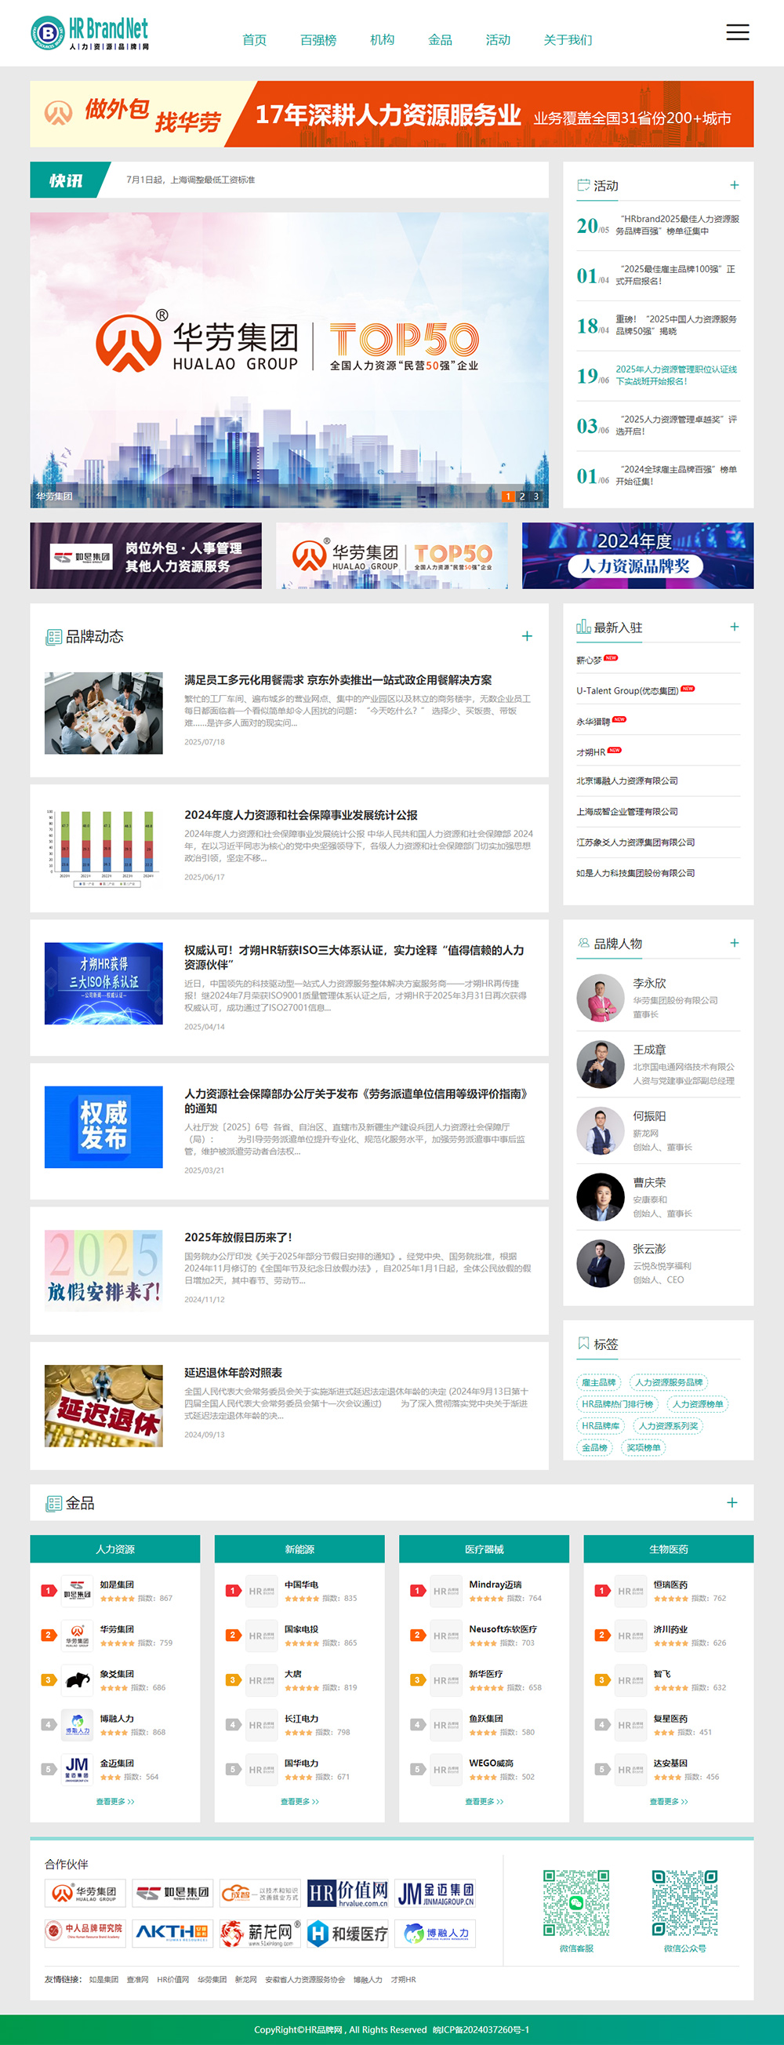
Task: Click 查看更多 under the 生物医药 ranking
Action: (x=668, y=1801)
